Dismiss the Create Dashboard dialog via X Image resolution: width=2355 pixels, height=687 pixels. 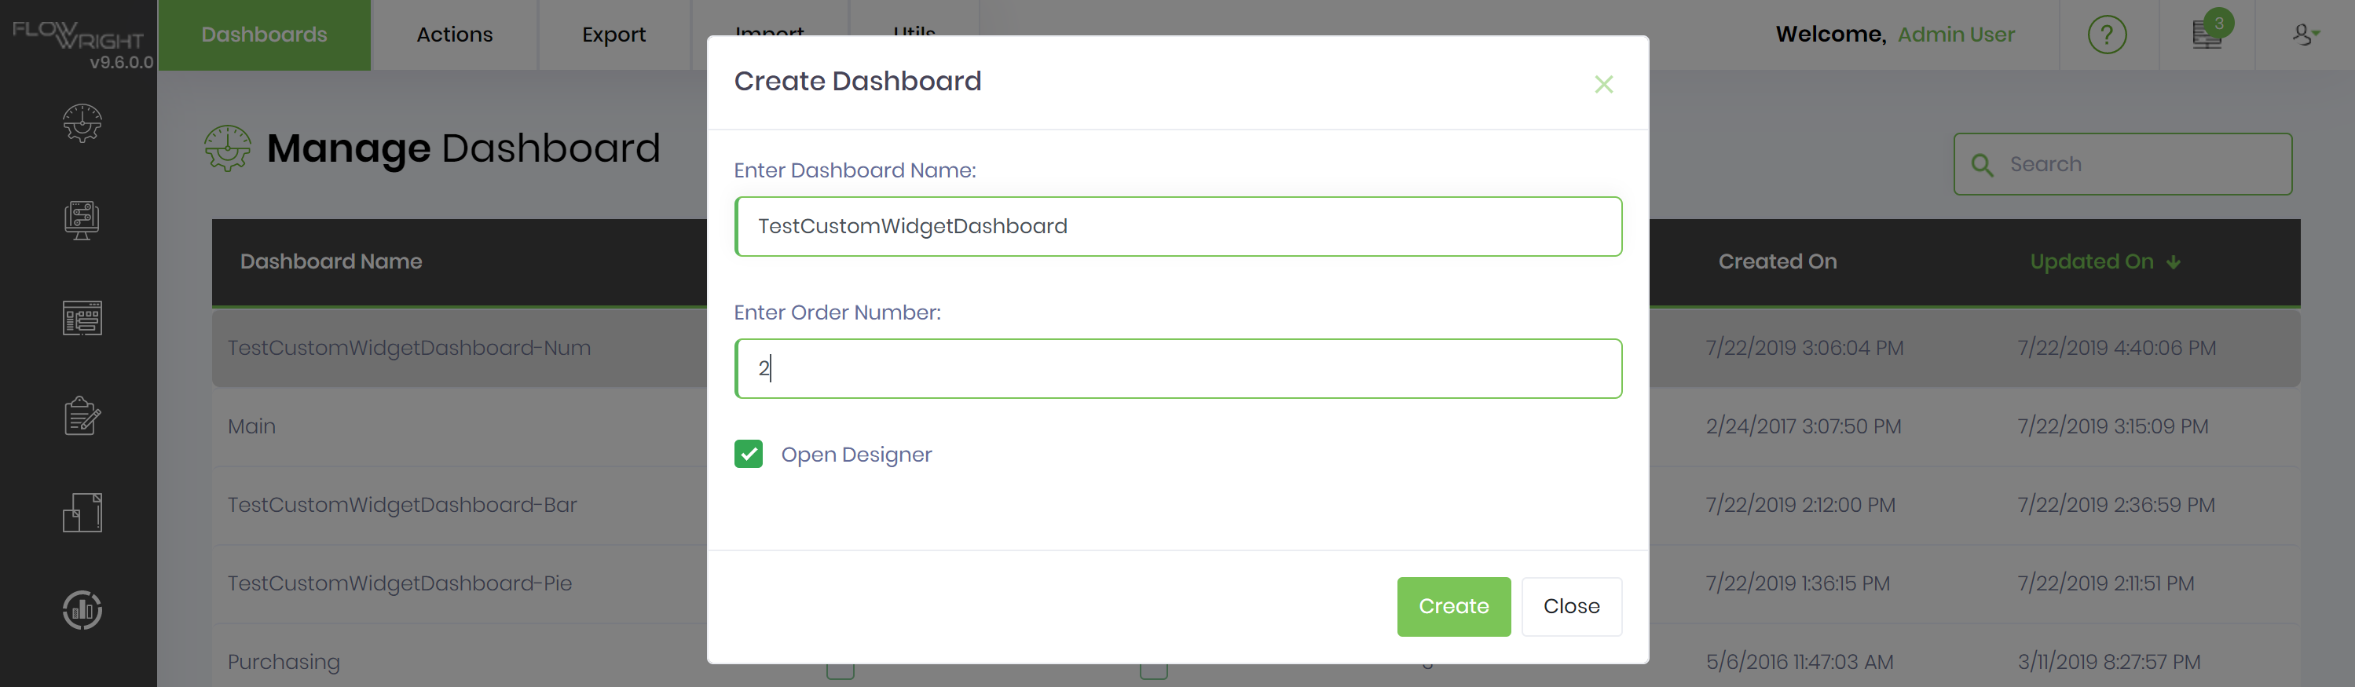pyautogui.click(x=1605, y=84)
